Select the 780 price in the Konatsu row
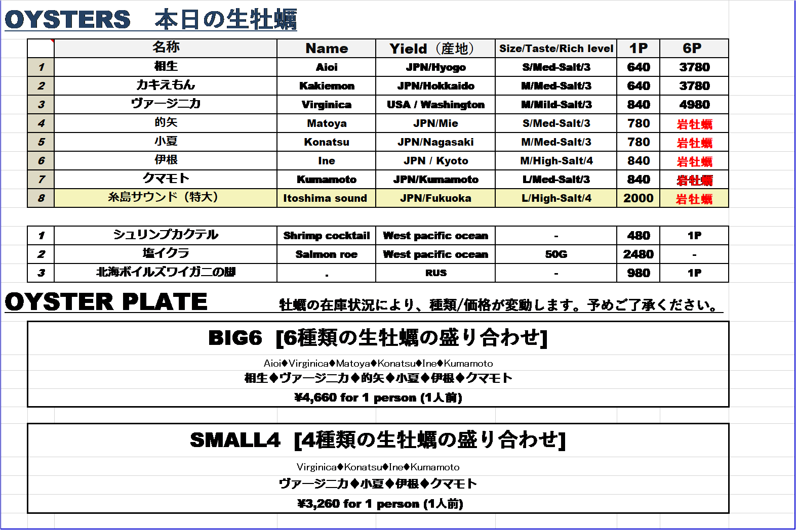This screenshot has height=530, width=796. pos(639,142)
